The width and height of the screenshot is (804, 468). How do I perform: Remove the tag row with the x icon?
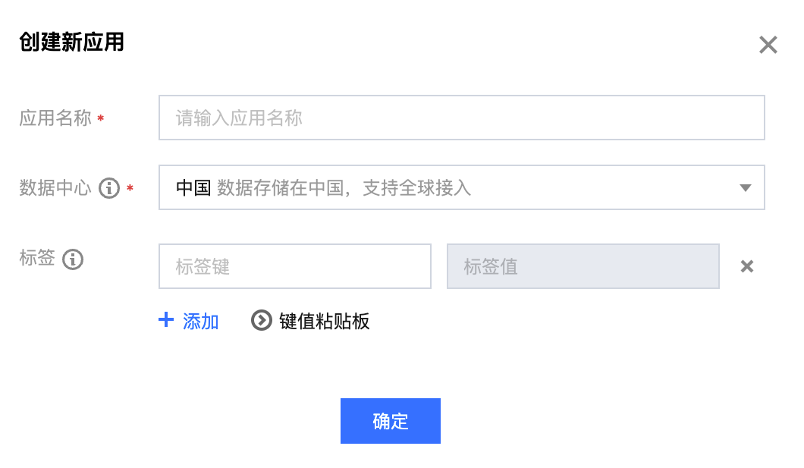747,266
